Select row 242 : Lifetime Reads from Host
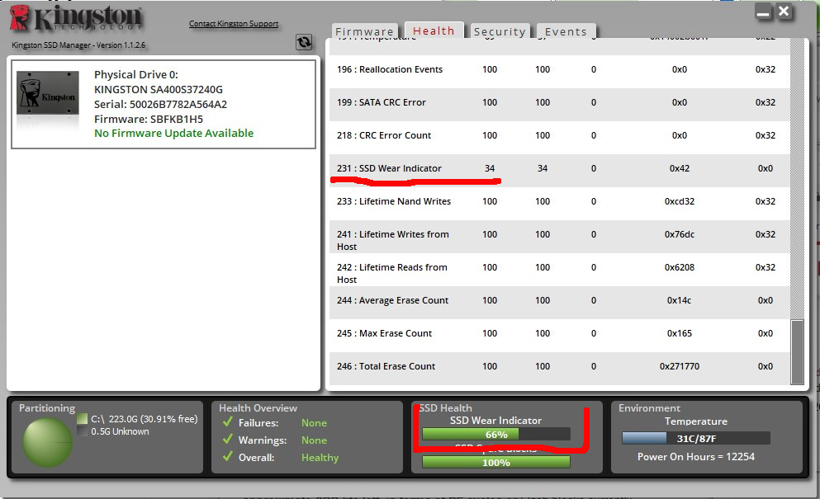The image size is (820, 499). [559, 269]
